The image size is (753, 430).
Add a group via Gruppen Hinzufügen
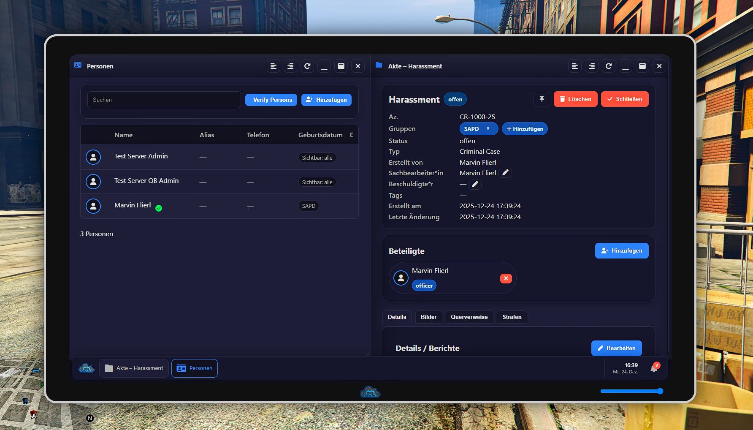[x=525, y=129]
